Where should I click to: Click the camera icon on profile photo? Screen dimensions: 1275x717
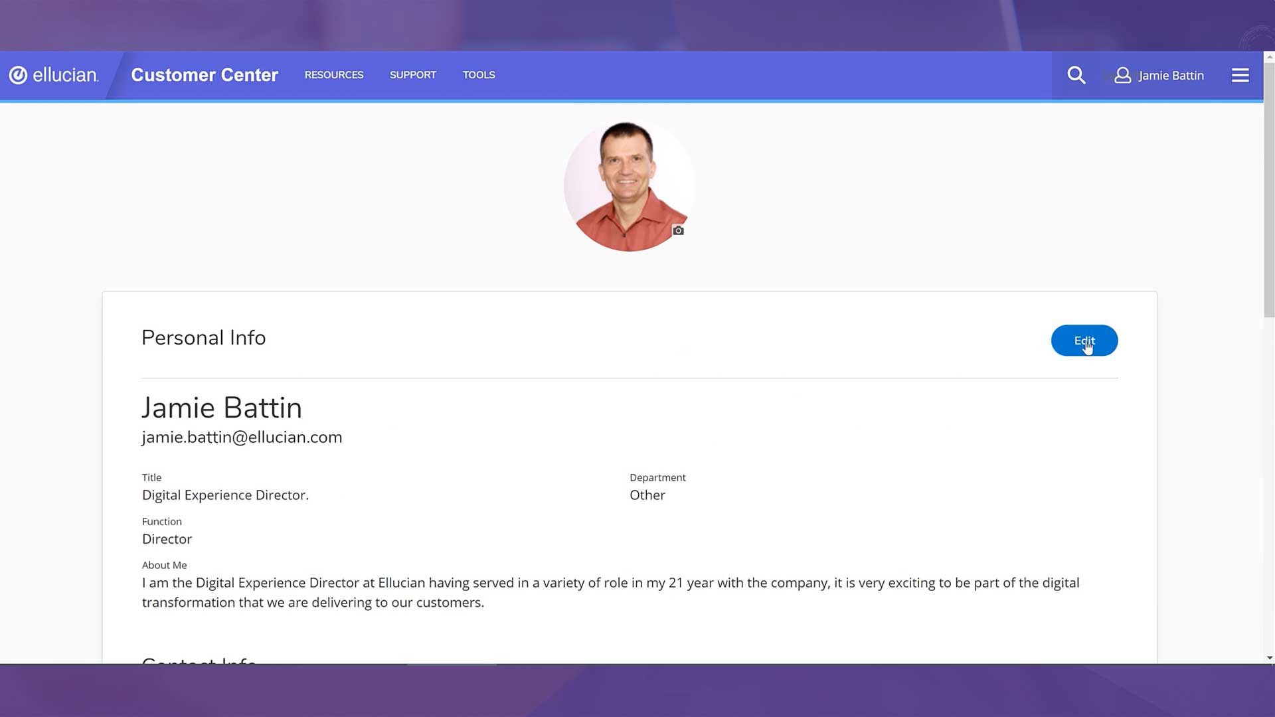(x=678, y=230)
